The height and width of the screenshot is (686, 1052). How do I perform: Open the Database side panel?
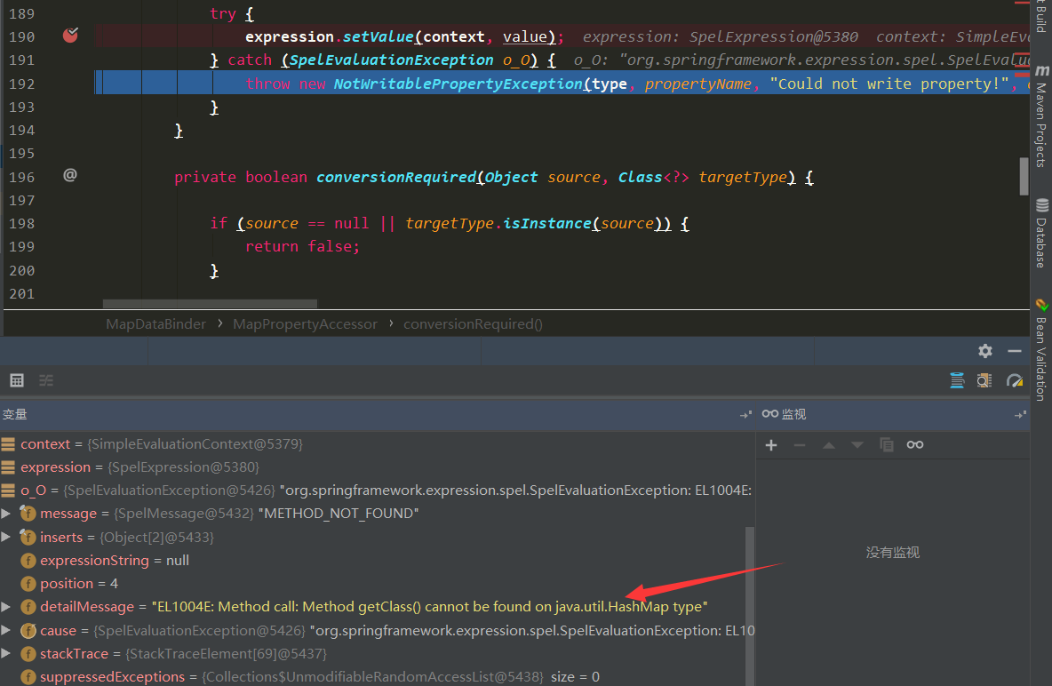(x=1041, y=234)
